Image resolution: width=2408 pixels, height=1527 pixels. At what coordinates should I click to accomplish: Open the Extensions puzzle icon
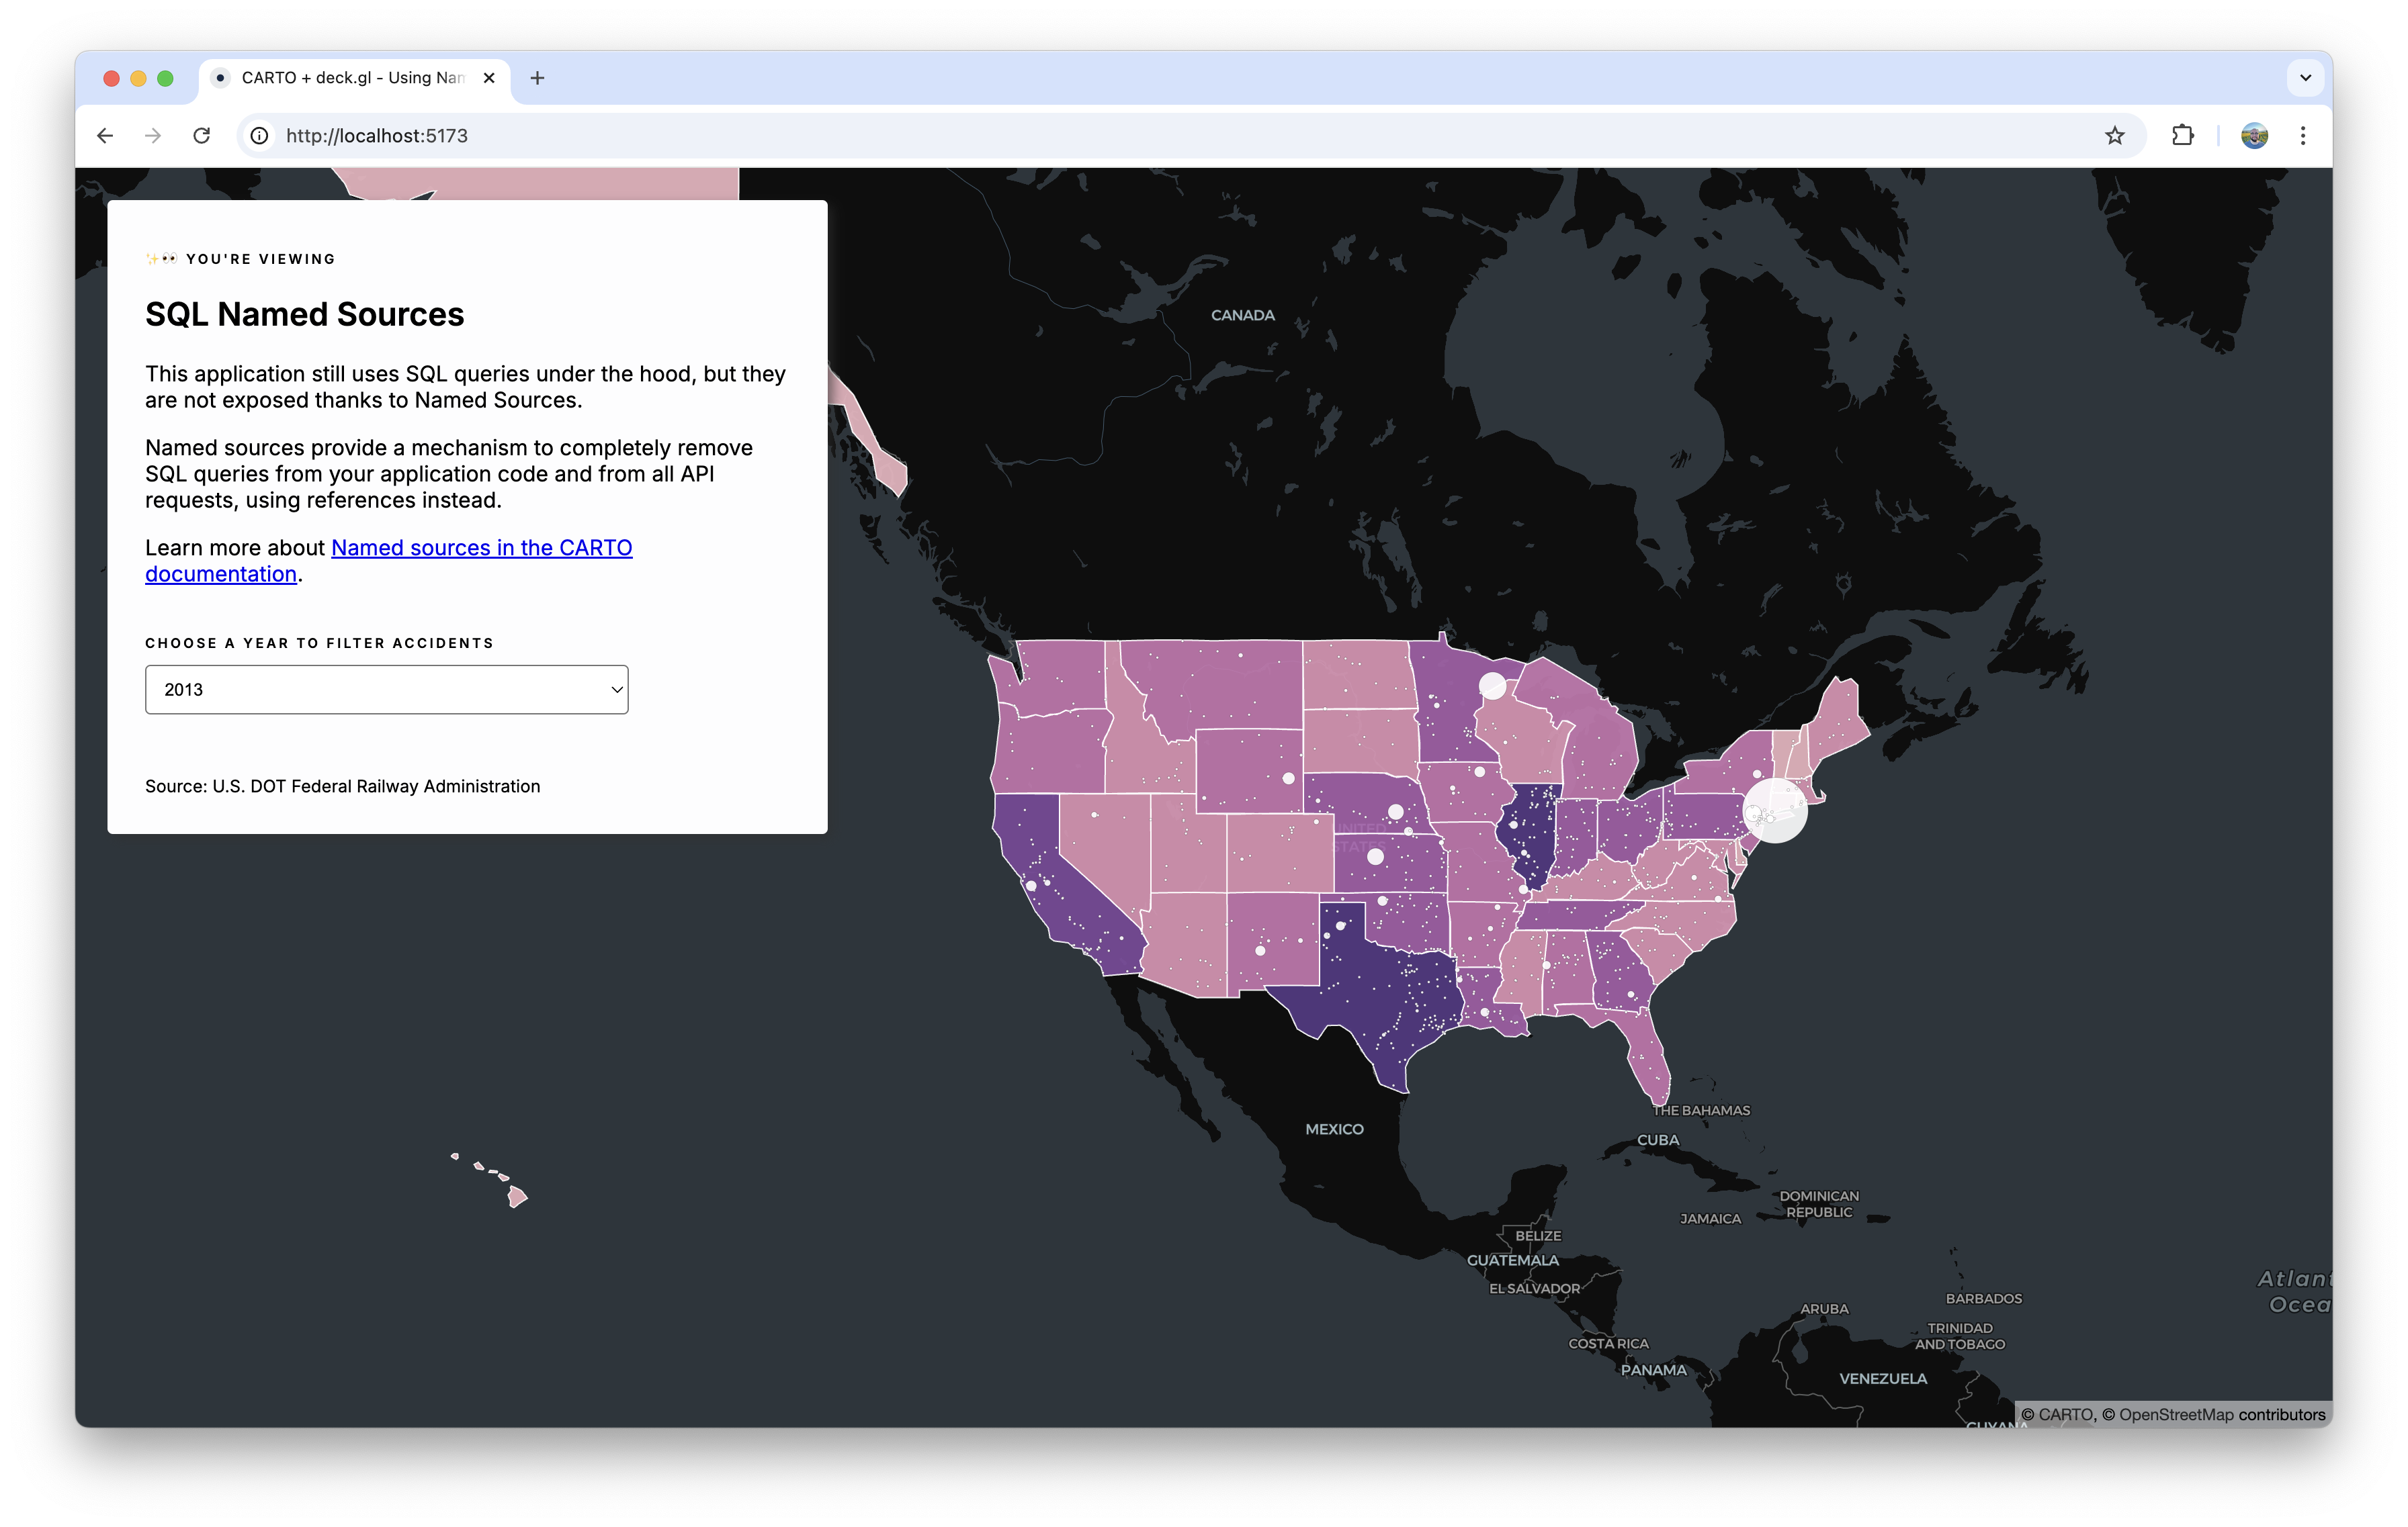point(2182,136)
